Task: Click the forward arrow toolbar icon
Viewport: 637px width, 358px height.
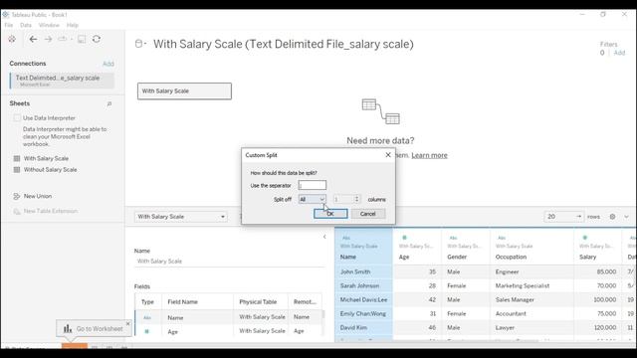Action: pos(48,39)
